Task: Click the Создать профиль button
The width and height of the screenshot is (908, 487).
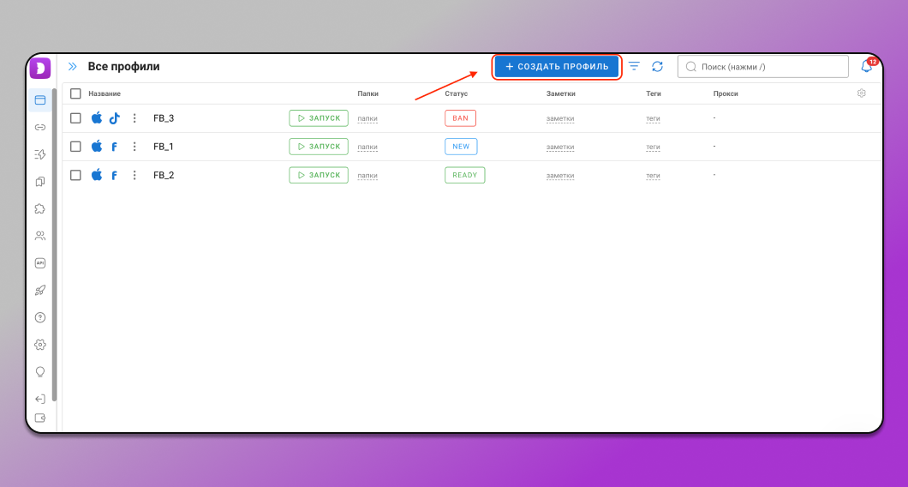Action: (557, 66)
